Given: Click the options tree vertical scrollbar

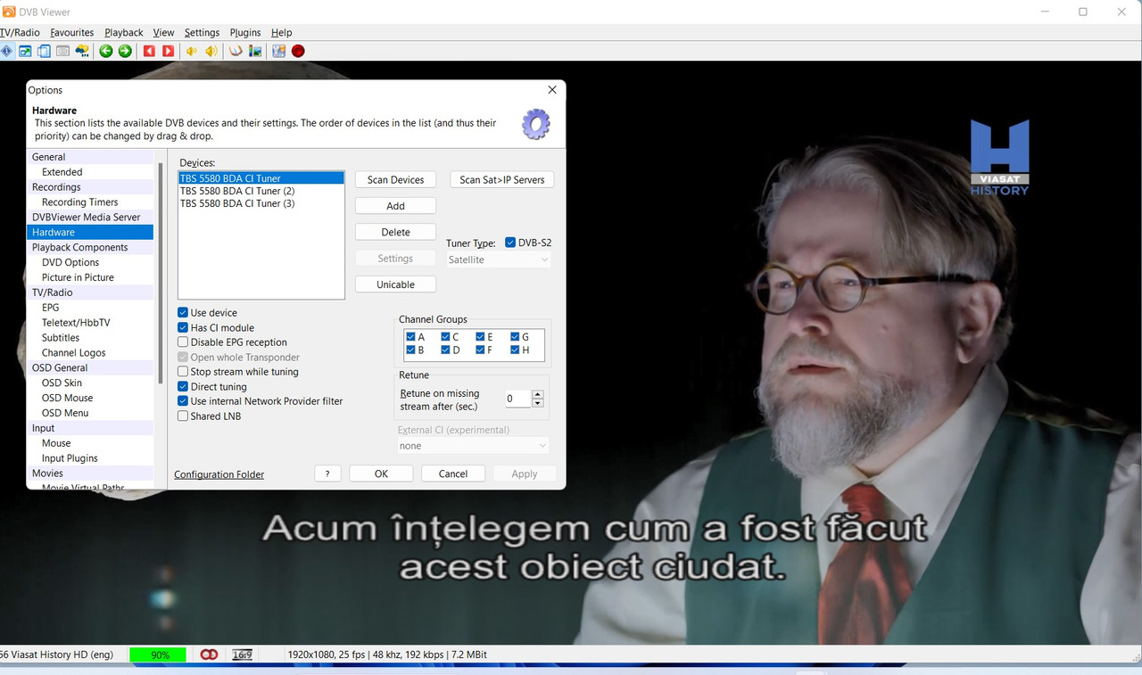Looking at the screenshot, I should pos(161,273).
